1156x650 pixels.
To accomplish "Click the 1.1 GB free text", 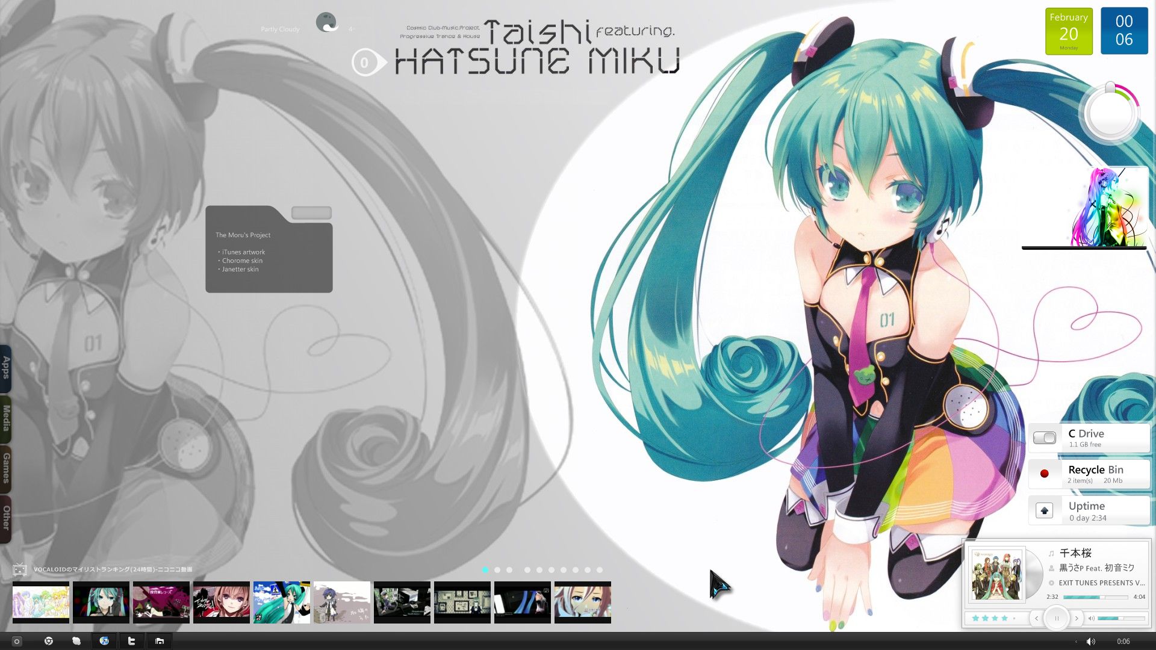I will pos(1085,445).
